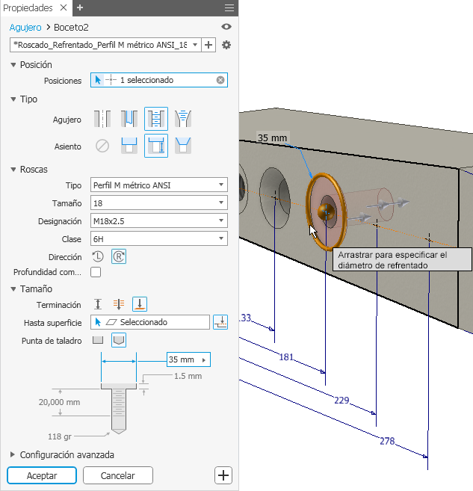Select flat drill point
473x491 pixels.
pyautogui.click(x=98, y=340)
